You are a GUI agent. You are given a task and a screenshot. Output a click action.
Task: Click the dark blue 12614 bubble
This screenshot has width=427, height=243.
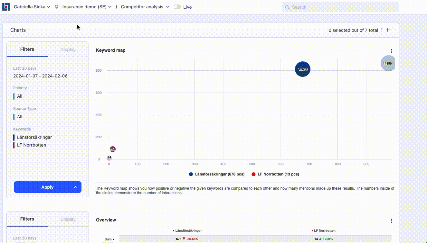pos(303,69)
